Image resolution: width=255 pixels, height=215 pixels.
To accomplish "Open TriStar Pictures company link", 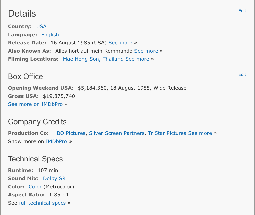I will tap(167, 133).
